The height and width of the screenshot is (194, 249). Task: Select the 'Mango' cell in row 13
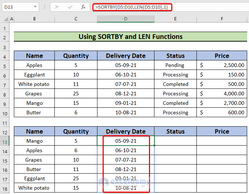[x=34, y=141]
